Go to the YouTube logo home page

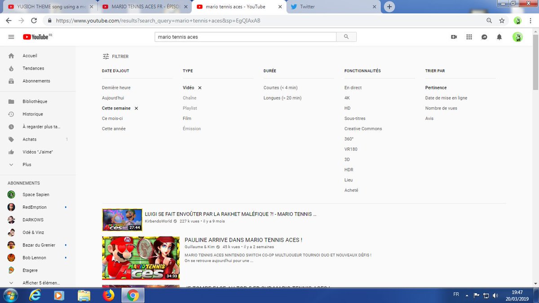coord(35,37)
